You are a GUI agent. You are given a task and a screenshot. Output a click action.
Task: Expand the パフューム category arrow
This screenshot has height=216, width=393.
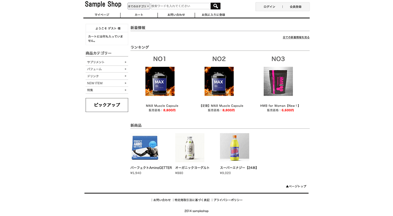click(x=126, y=69)
